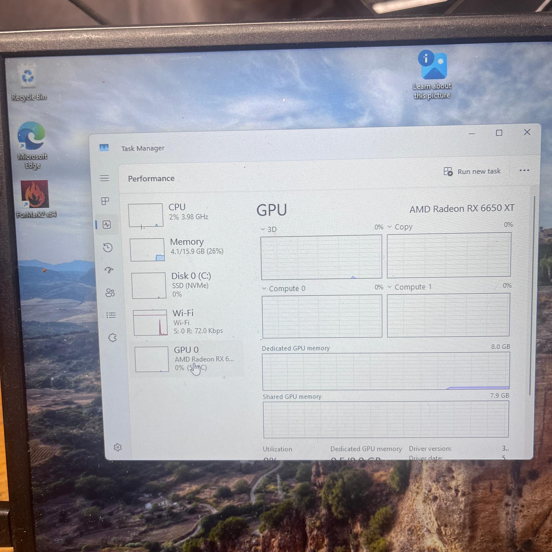Minimize the Task Manager window
Screen dimensions: 552x552
[x=472, y=134]
